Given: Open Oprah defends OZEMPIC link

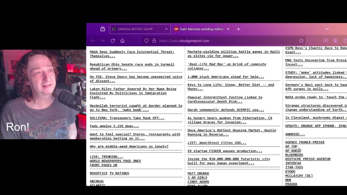Looking at the screenshot, I should pyautogui.click(x=226, y=110).
